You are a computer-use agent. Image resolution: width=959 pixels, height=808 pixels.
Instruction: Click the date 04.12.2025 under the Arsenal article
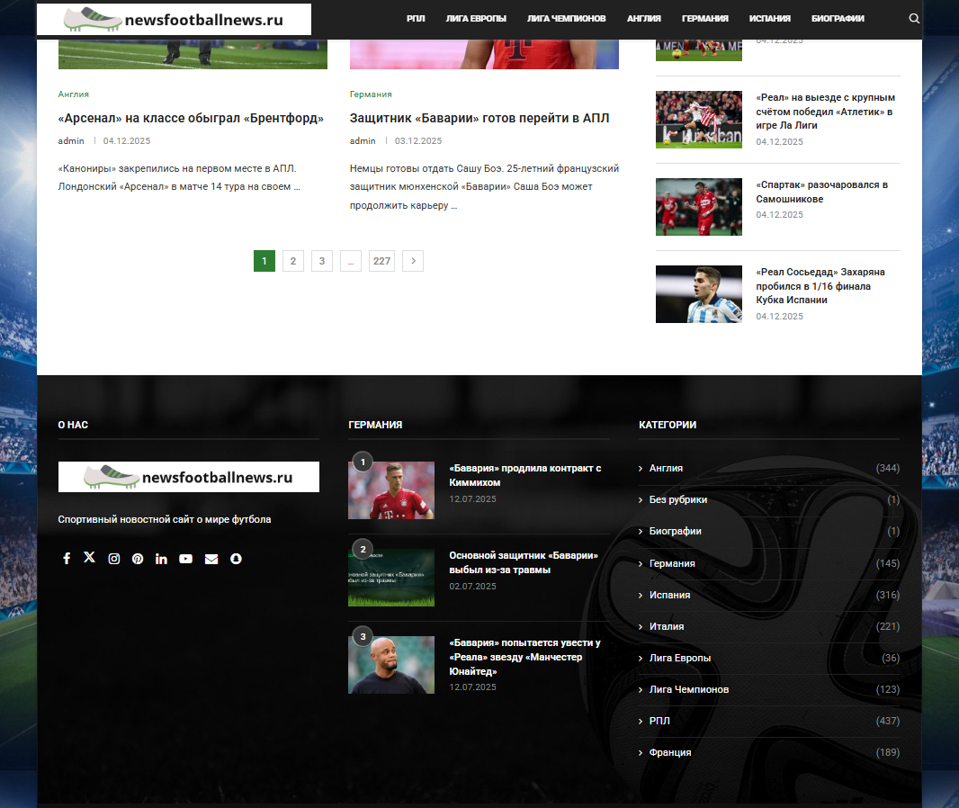pos(127,140)
